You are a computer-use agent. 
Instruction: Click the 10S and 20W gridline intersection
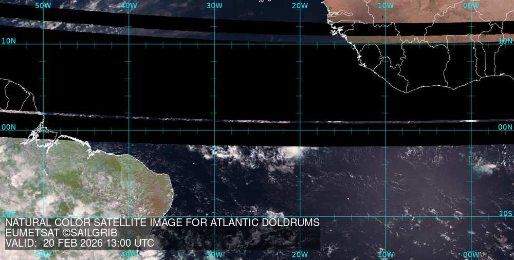pyautogui.click(x=300, y=216)
